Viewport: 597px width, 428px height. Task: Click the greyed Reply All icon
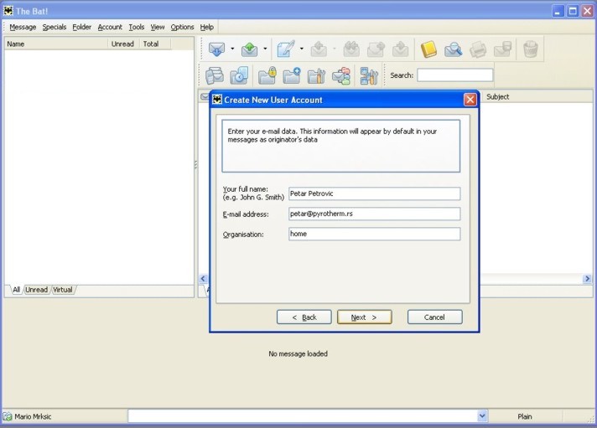351,49
